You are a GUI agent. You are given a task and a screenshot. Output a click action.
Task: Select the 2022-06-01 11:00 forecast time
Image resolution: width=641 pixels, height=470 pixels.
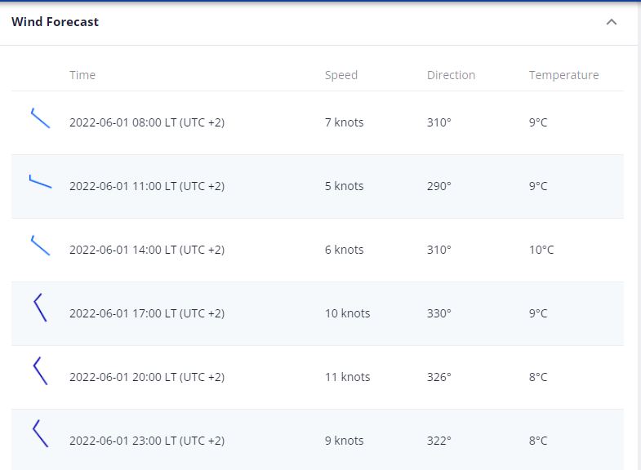tap(147, 186)
